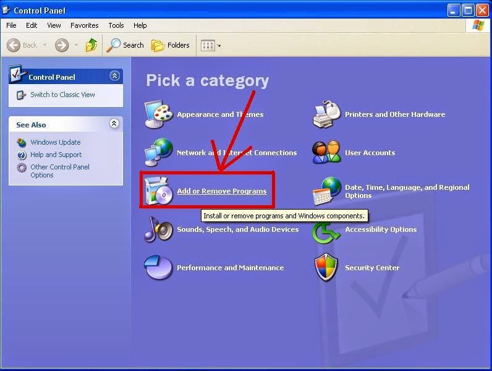Click Printers and Other Hardware text
492x371 pixels.
395,114
